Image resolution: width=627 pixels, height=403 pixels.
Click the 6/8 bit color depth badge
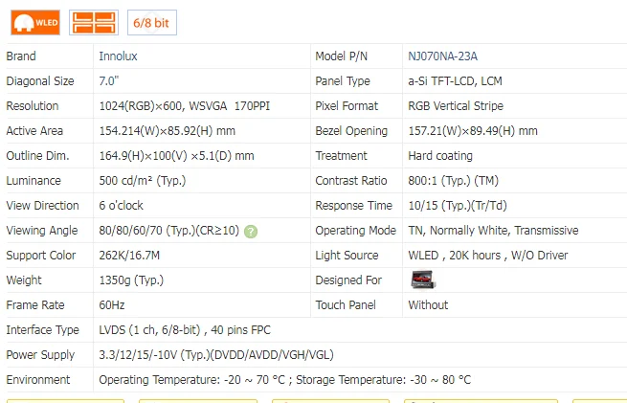(x=152, y=23)
